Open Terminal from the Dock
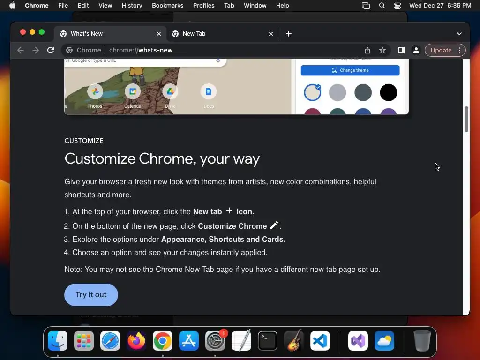480x360 pixels. [268, 341]
